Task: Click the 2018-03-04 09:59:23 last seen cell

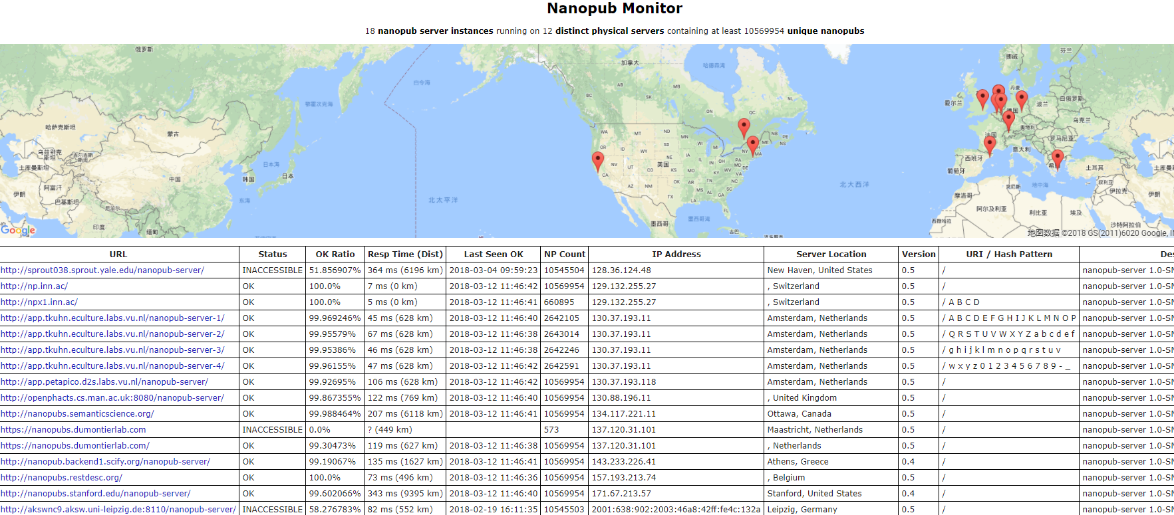Action: point(494,270)
